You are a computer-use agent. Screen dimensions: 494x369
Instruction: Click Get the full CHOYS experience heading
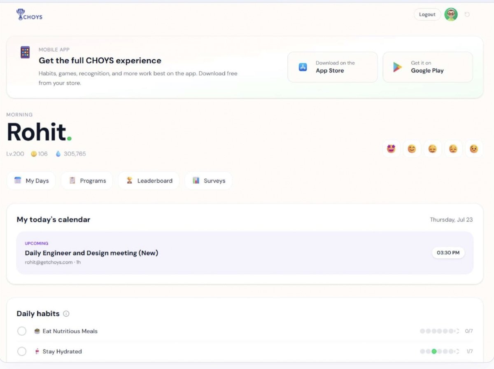click(x=100, y=61)
